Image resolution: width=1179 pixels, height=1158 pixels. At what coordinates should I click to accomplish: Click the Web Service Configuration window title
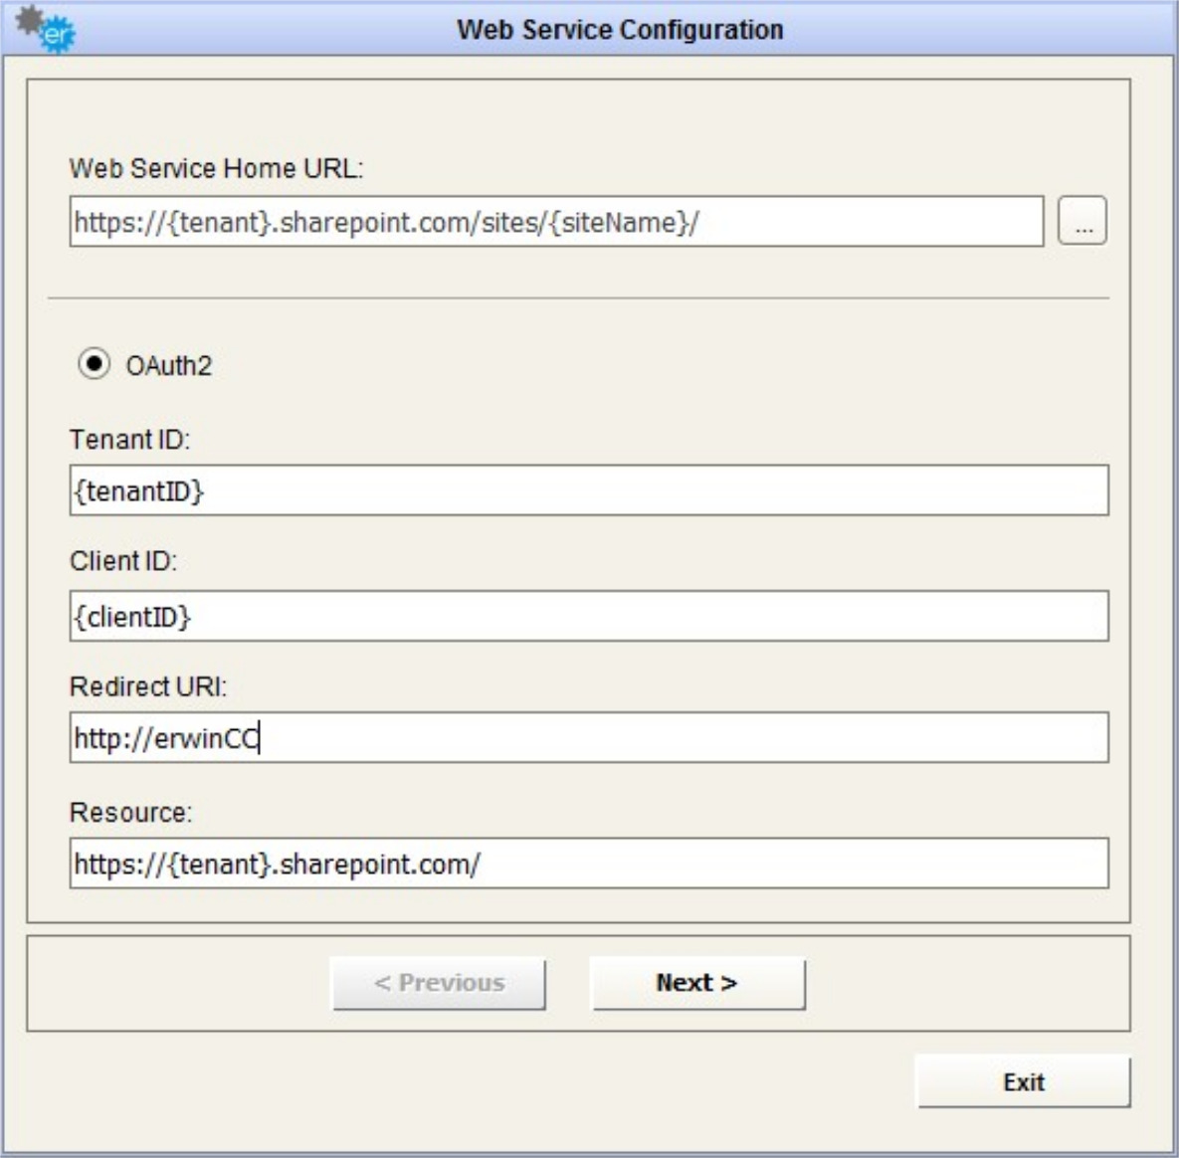pos(620,30)
